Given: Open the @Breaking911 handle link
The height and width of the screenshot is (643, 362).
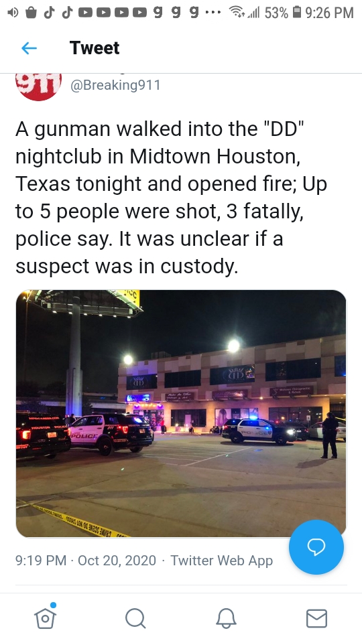Looking at the screenshot, I should pos(115,85).
